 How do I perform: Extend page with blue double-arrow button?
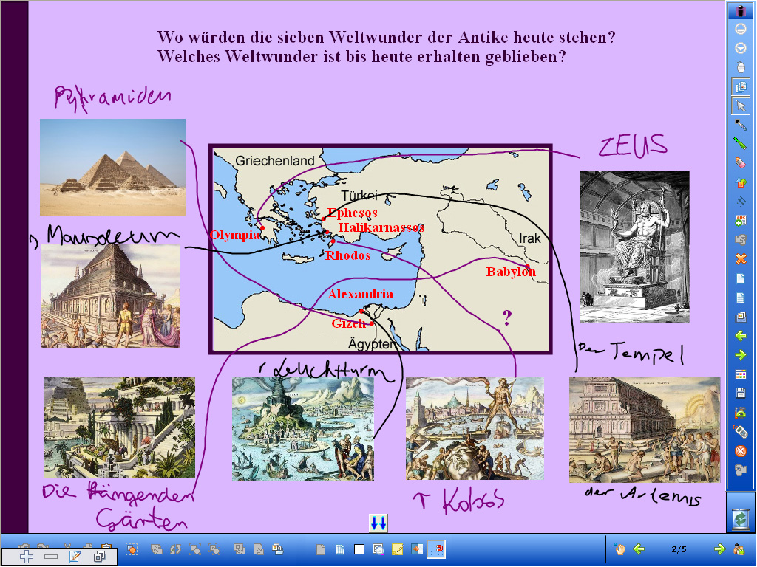point(378,523)
